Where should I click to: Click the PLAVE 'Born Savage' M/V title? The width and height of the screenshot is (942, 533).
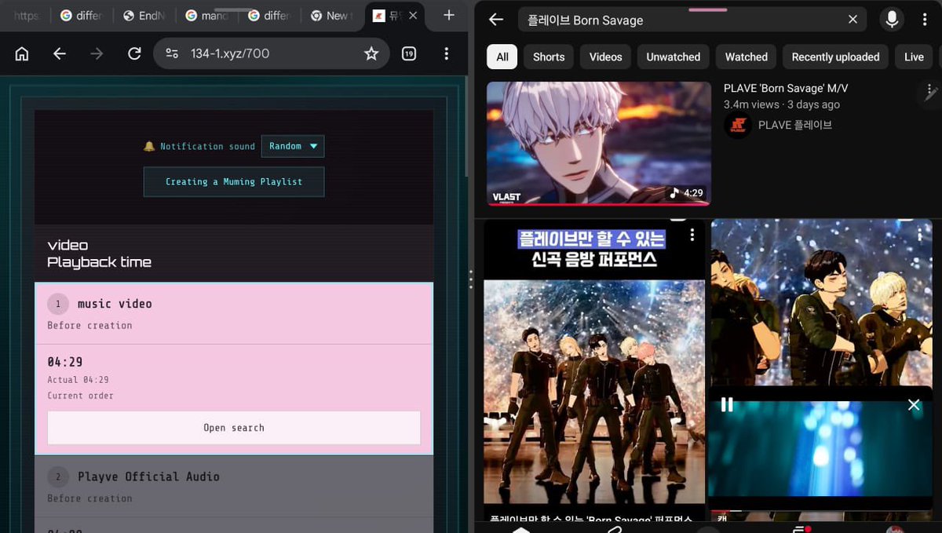786,88
